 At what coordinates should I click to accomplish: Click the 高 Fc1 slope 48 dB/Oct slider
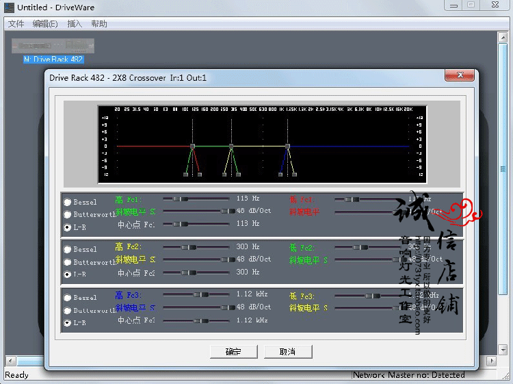pyautogui.click(x=228, y=211)
